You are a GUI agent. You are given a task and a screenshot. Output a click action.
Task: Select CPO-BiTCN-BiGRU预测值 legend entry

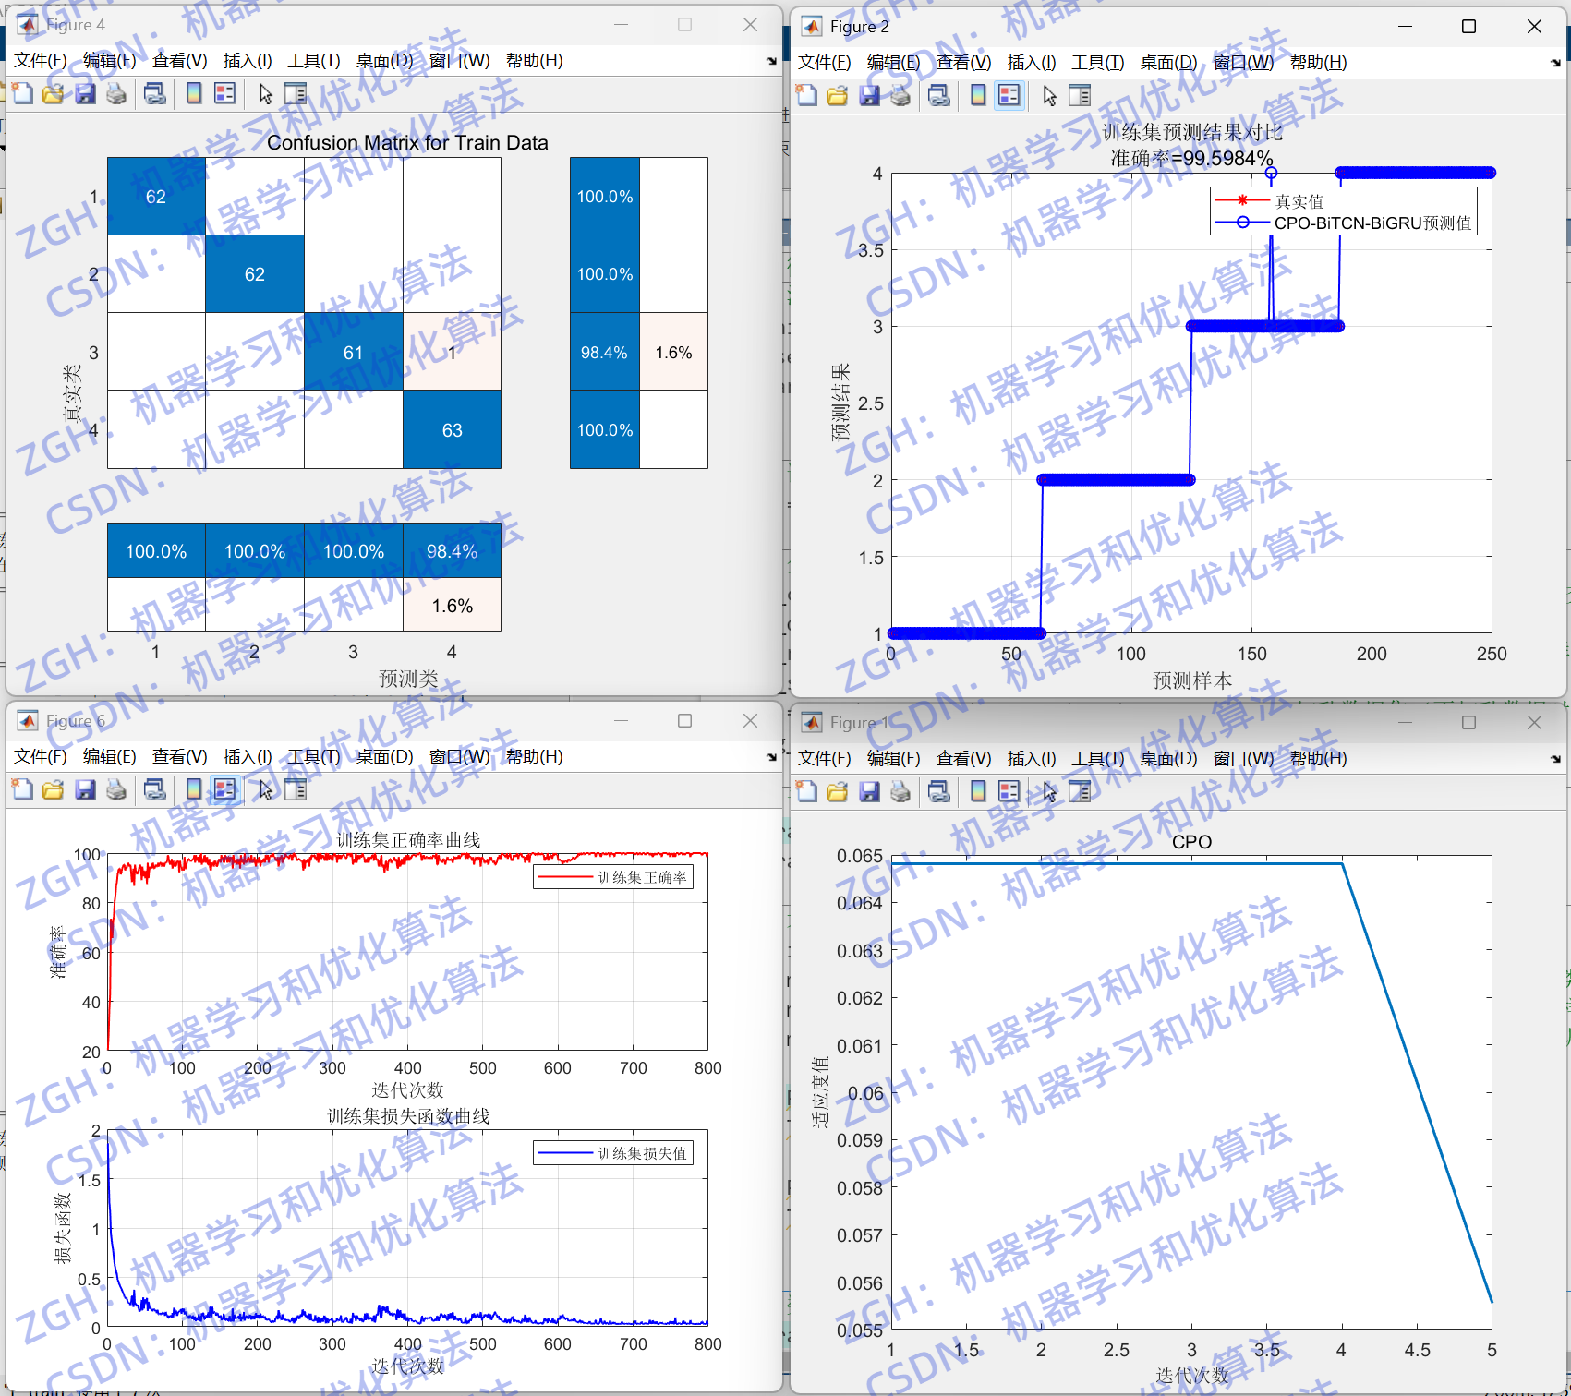click(x=1372, y=223)
